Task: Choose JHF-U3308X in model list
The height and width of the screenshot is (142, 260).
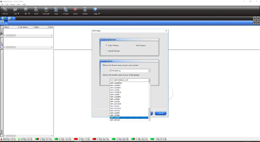Action: [x=129, y=99]
